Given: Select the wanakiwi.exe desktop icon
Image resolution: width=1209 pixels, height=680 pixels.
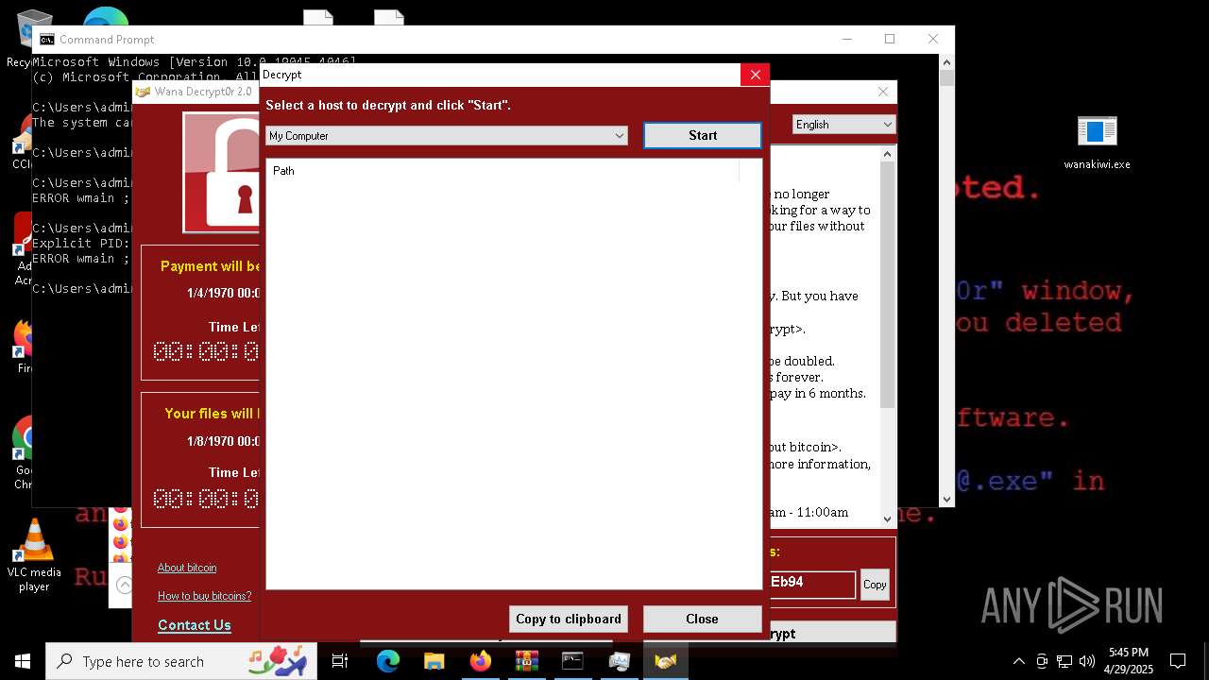Looking at the screenshot, I should click(x=1097, y=144).
